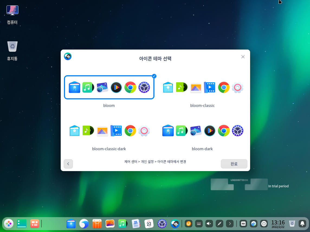Unmute sound via the volume tray icon
Viewport: 310px width, 232px height.
pos(209,224)
